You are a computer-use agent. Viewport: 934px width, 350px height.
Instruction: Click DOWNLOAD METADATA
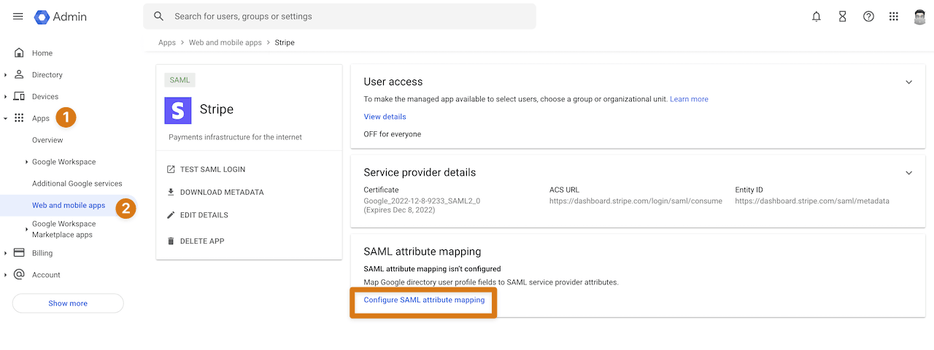point(222,192)
